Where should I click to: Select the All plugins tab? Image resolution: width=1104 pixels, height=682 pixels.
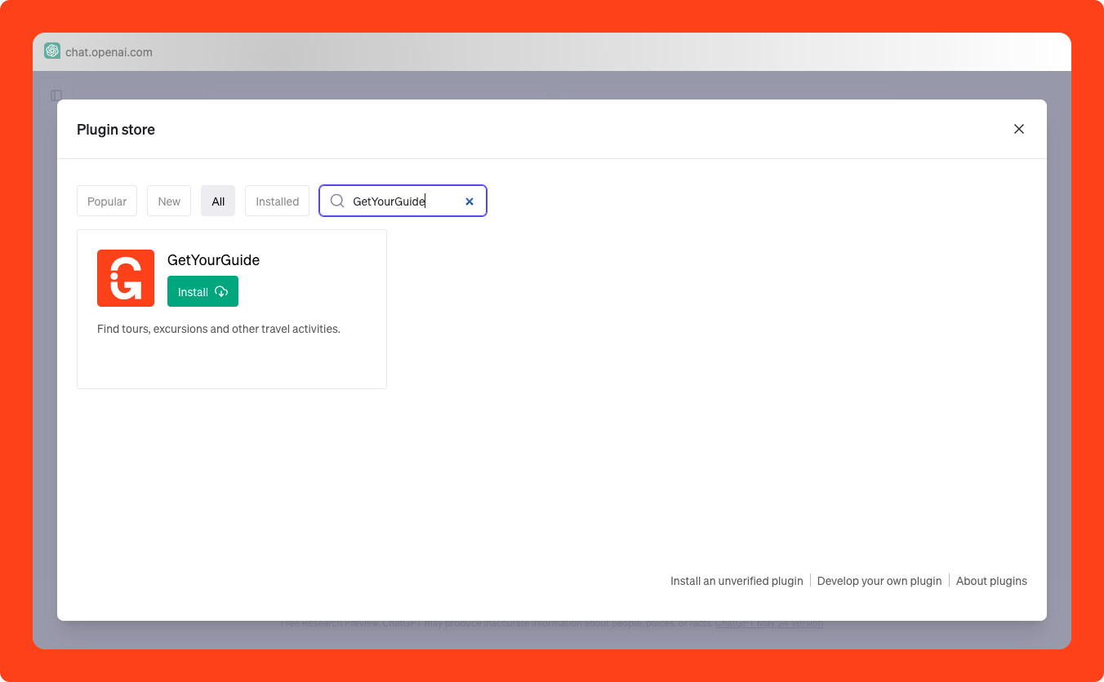[x=217, y=201]
